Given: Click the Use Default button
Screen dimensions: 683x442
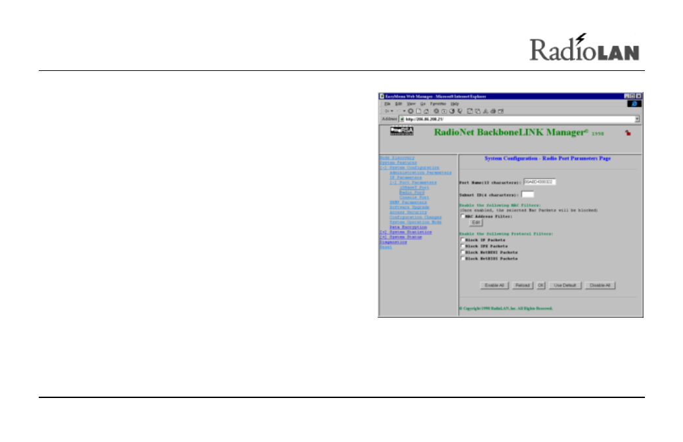Looking at the screenshot, I should point(565,285).
